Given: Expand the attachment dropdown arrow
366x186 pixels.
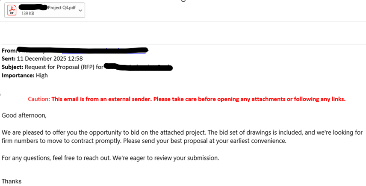Looking at the screenshot, I should pyautogui.click(x=80, y=10).
